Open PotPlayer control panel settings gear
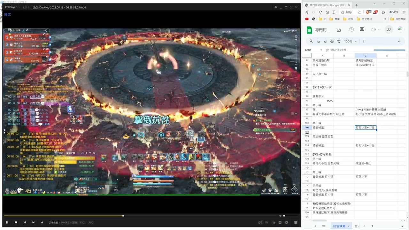This screenshot has height=230, width=409. click(287, 222)
